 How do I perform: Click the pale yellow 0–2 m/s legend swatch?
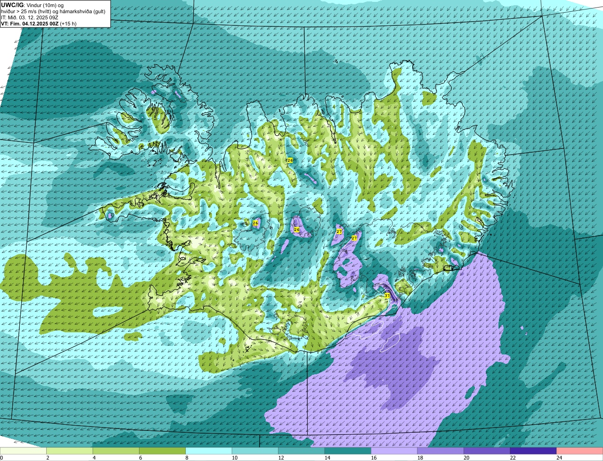point(24,451)
